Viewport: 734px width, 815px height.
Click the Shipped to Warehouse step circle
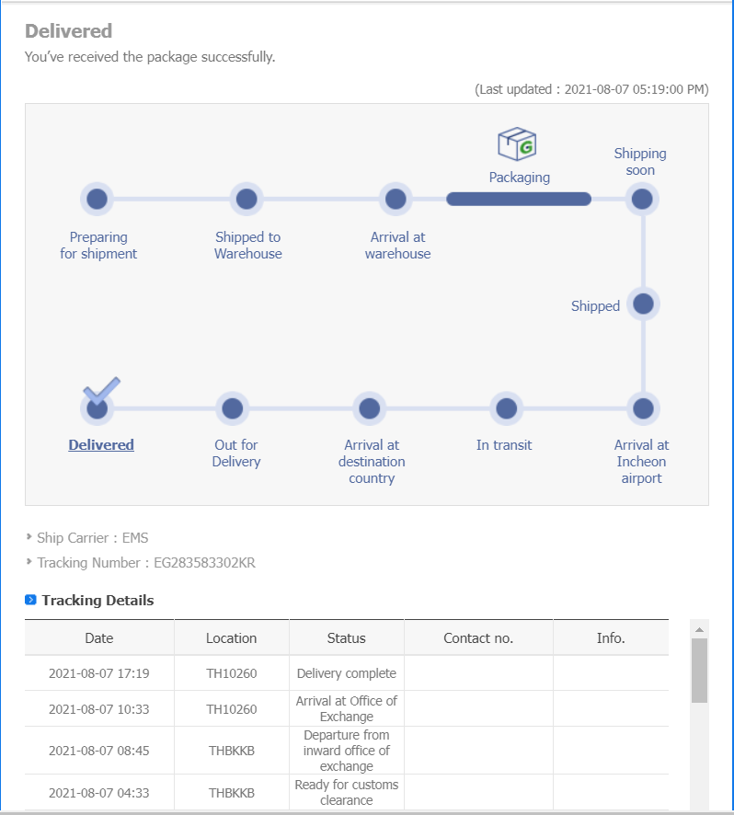coord(247,199)
